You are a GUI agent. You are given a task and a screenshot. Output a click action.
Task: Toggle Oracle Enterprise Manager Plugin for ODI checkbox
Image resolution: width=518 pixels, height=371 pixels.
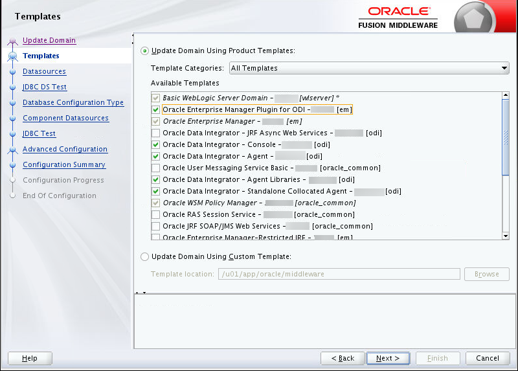point(155,109)
